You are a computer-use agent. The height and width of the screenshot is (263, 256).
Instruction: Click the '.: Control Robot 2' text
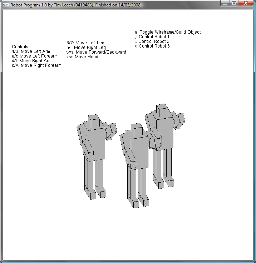point(152,41)
